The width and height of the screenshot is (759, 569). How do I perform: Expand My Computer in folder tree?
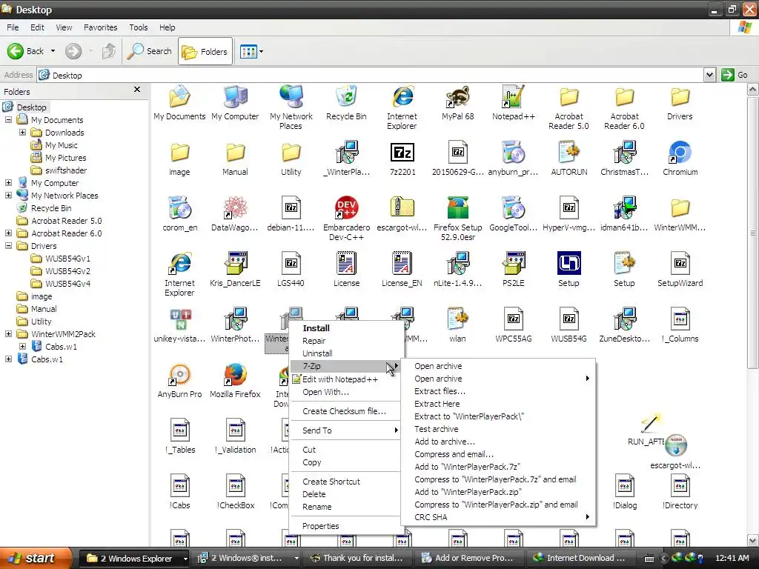coord(9,182)
